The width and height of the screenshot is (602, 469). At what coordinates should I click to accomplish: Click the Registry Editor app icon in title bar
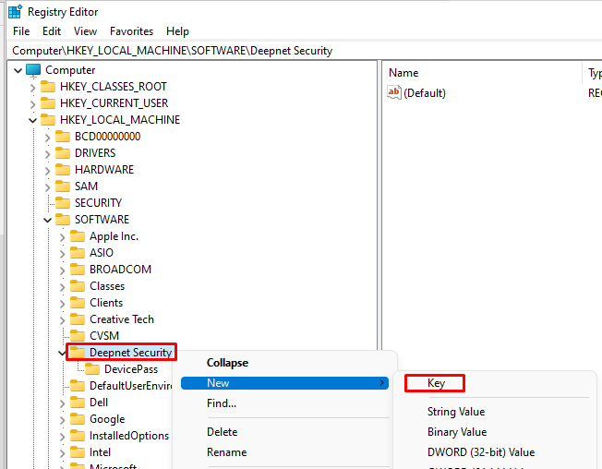pyautogui.click(x=15, y=12)
